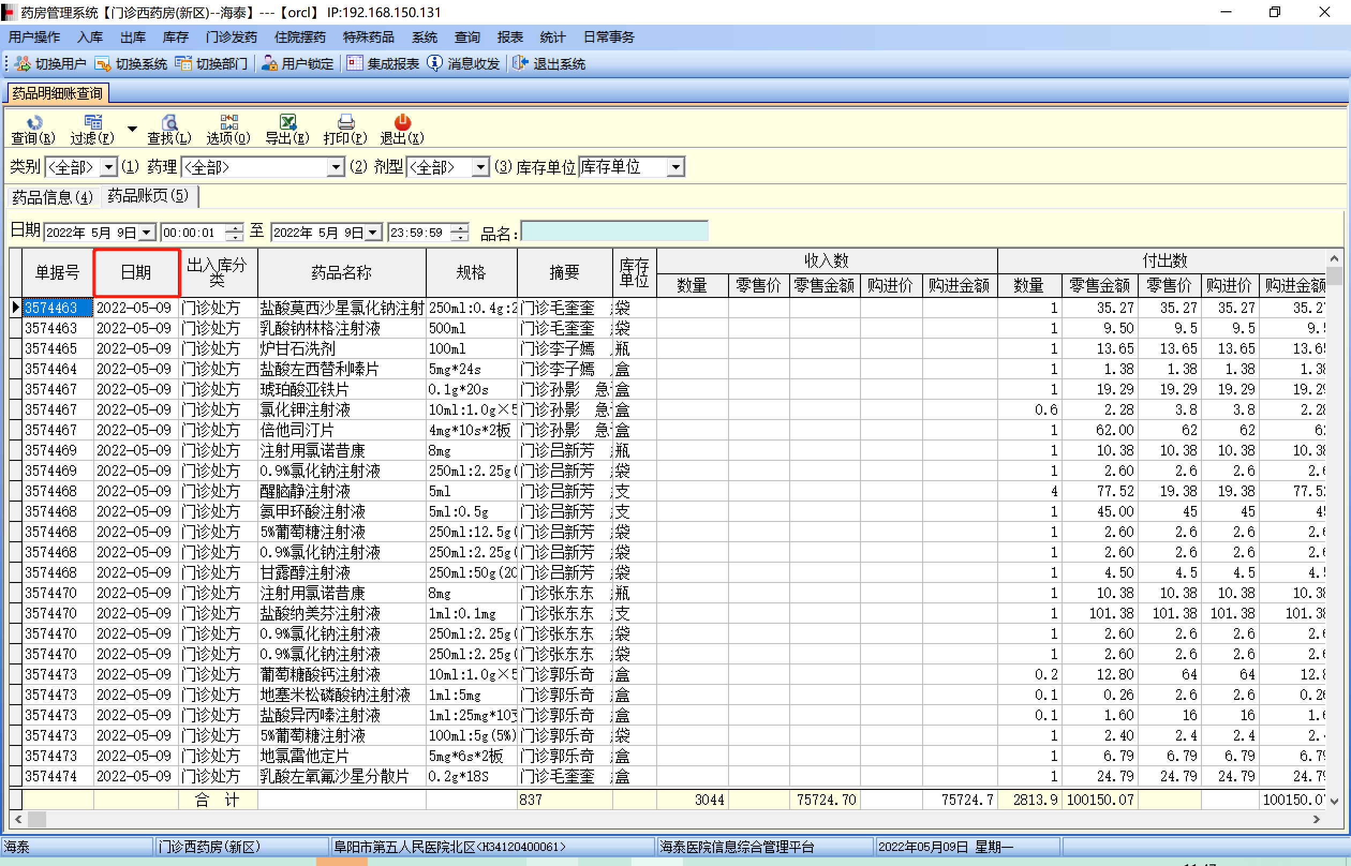Viewport: 1351px width, 866px height.
Task: Click the red 退出(X) power icon
Action: tap(402, 123)
